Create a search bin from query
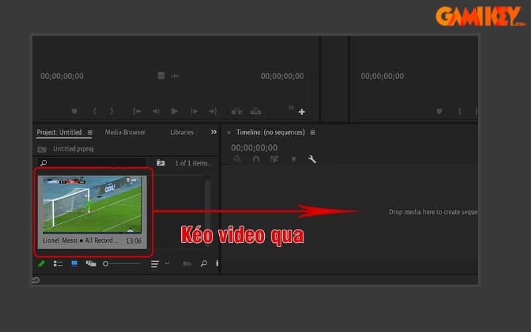The width and height of the screenshot is (531, 332). point(161,163)
